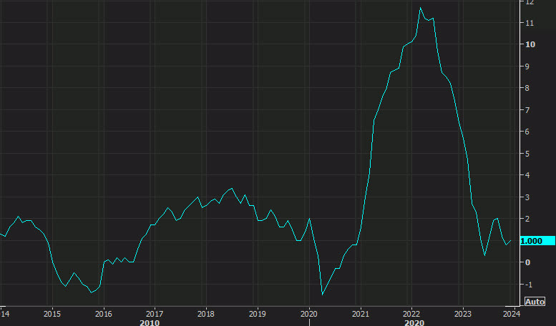Click the Auto scale button

(535, 302)
